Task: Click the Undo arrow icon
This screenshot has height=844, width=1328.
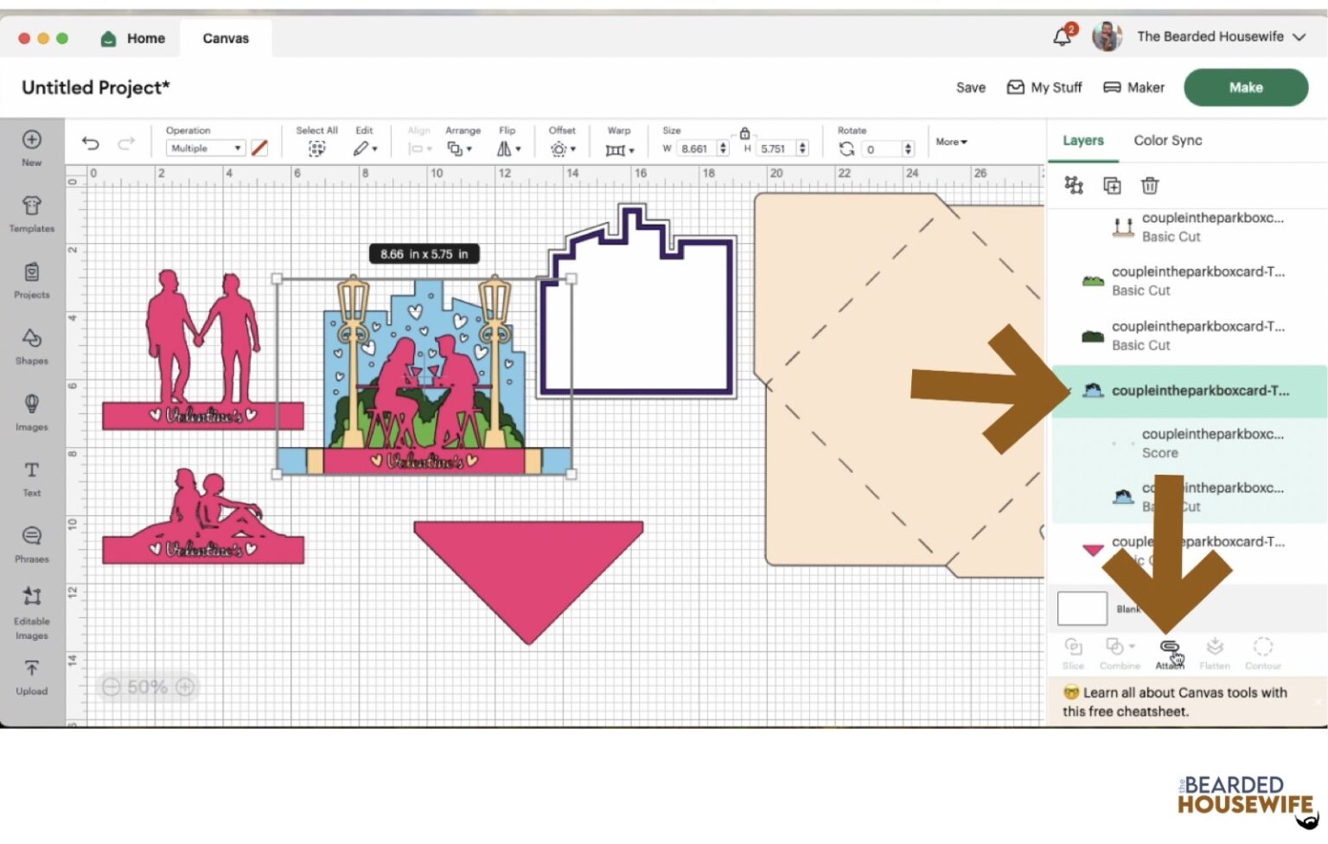Action: point(91,144)
